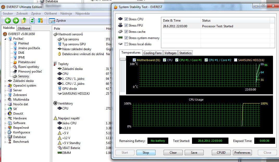
Task: Click the disk icon beside Stress local disks
Action: [120, 44]
